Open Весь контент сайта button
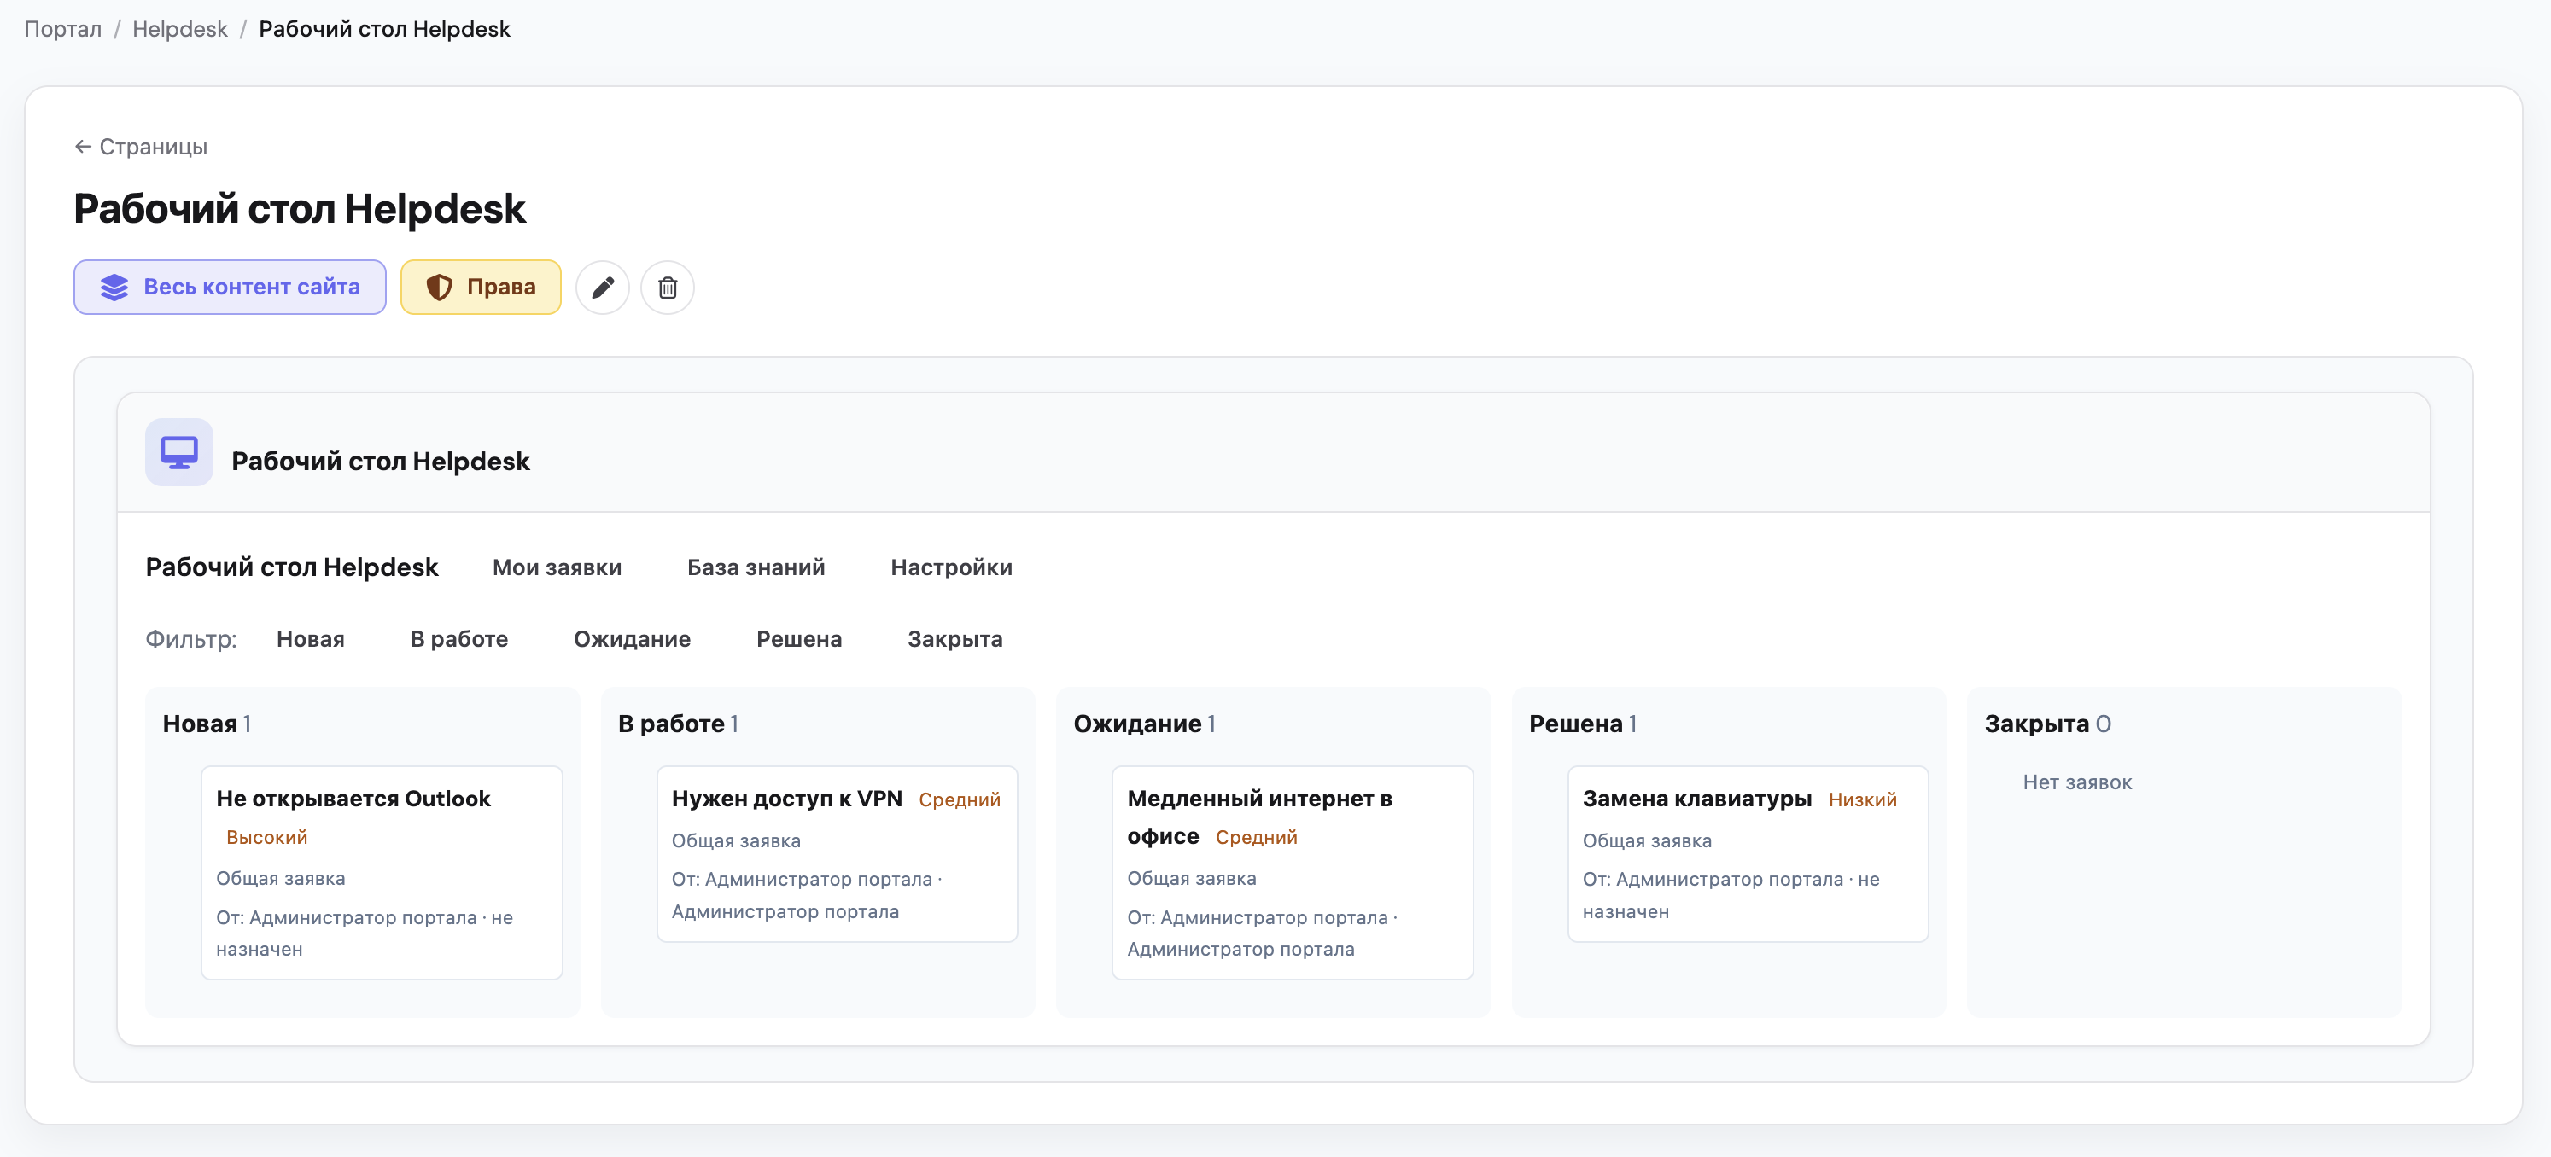Viewport: 2551px width, 1157px height. 230,287
